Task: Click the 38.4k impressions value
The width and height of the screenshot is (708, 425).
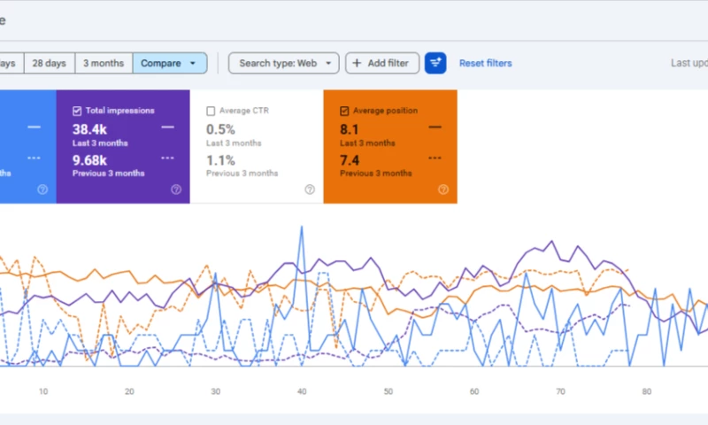Action: tap(90, 129)
